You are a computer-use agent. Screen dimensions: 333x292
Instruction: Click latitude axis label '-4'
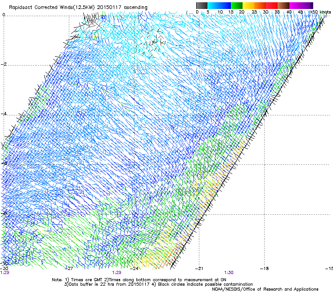[x=4, y=114]
